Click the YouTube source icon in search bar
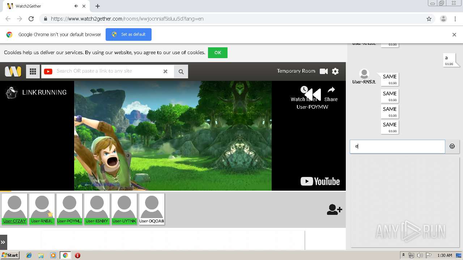 48,71
